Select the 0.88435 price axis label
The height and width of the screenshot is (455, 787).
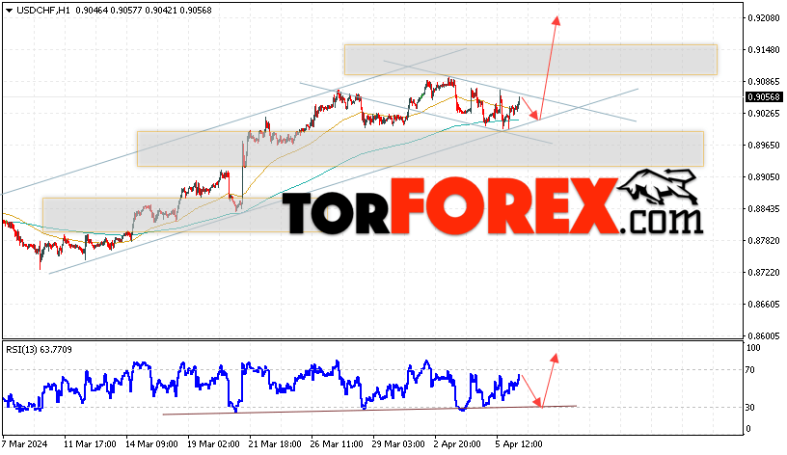coord(764,208)
